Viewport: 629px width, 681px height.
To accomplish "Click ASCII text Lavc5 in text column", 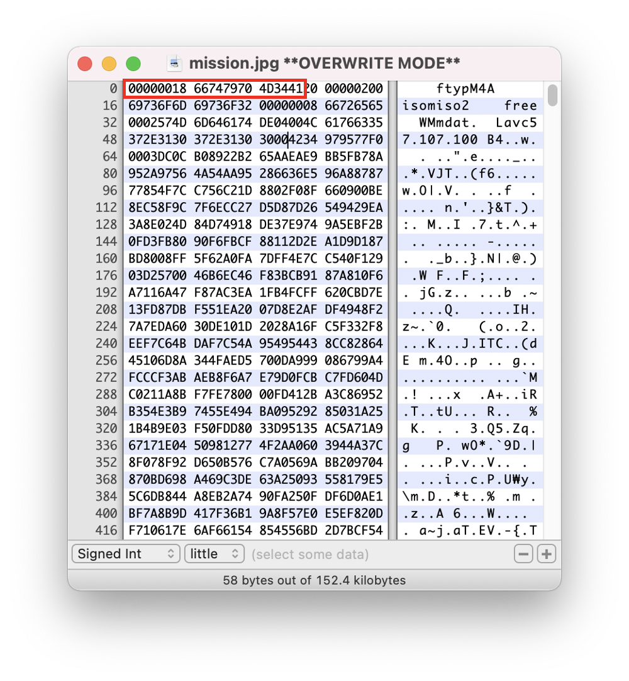I will [516, 123].
